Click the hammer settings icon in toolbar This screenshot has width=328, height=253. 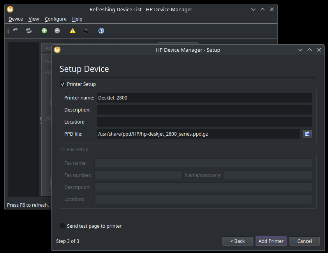86,31
